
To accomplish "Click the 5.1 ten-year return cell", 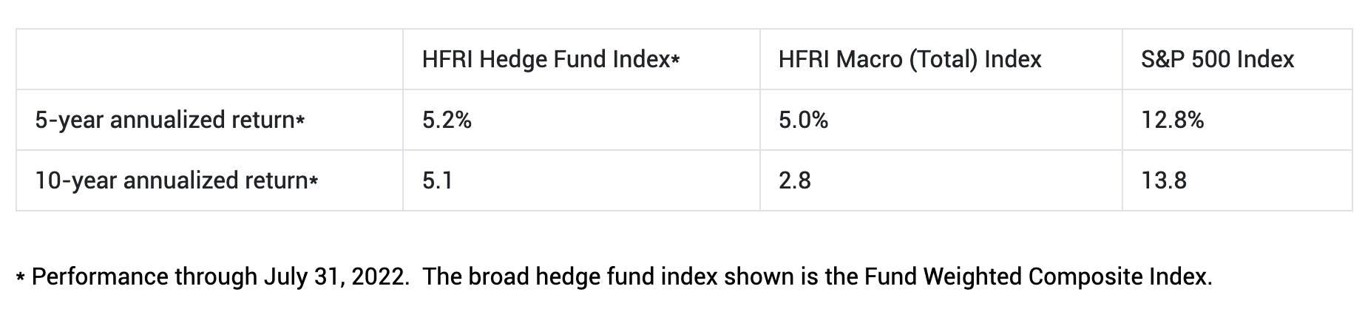I will coord(437,180).
